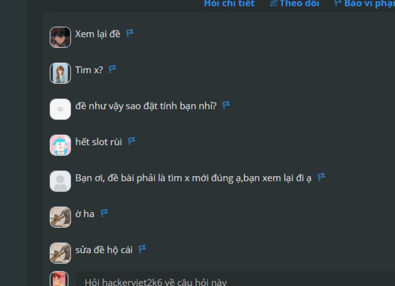Open default gray avatar of "Bạn ơi" commenter

pos(60,181)
